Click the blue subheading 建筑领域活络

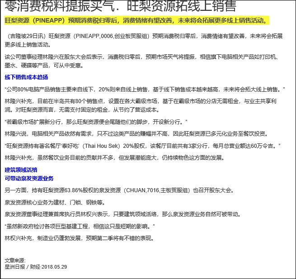[21, 170]
